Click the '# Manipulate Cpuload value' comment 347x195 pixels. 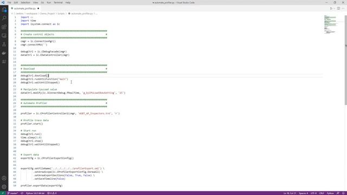[x=39, y=89]
